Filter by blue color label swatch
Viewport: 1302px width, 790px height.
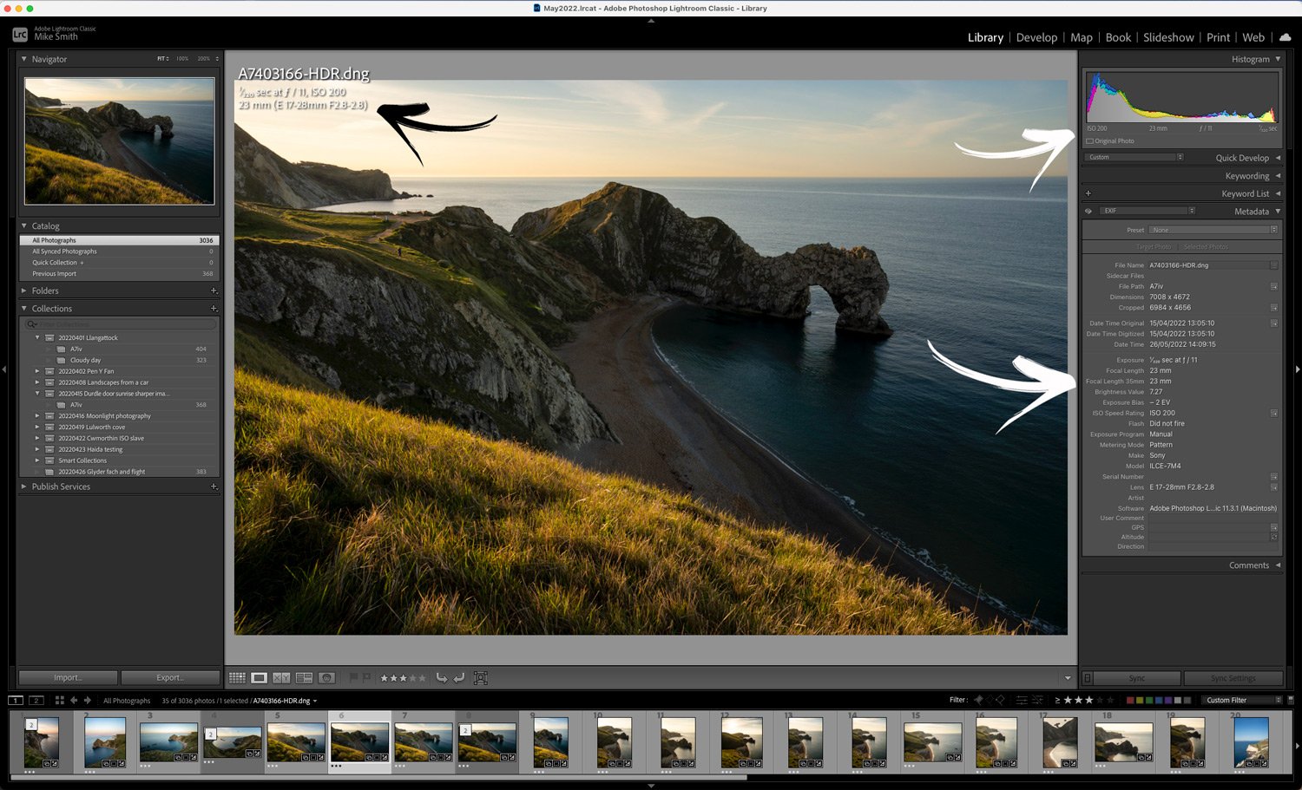click(1159, 700)
